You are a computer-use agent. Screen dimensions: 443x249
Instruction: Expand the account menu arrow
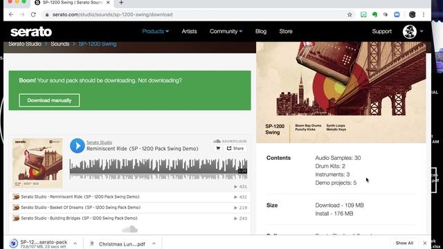422,31
